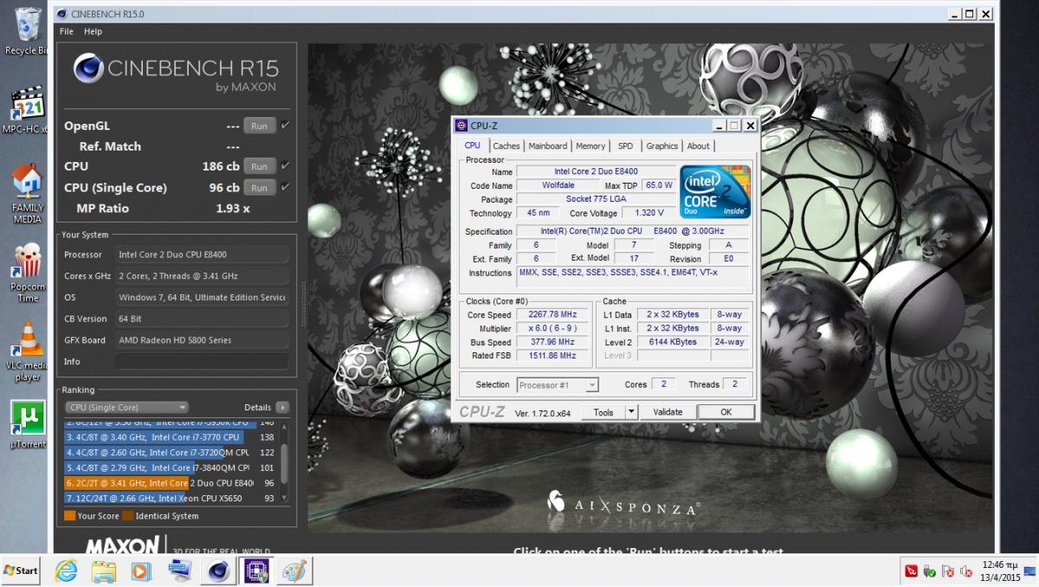Open the VLC media player desktop shortcut
Image resolution: width=1039 pixels, height=587 pixels.
click(x=28, y=352)
